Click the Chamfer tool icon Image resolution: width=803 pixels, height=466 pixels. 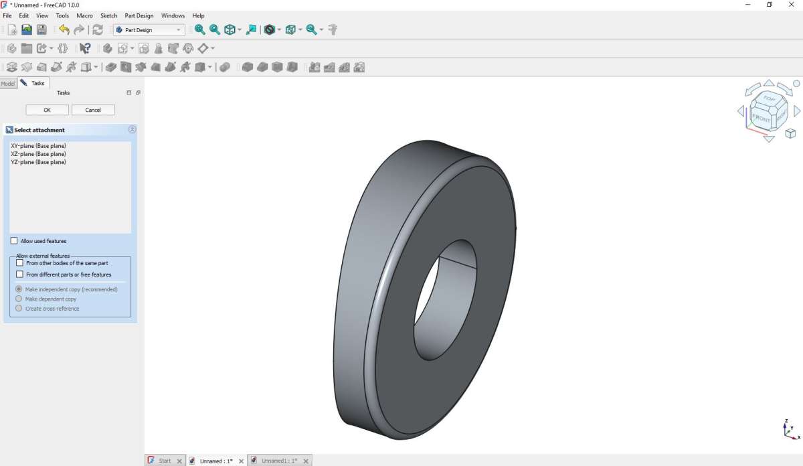[262, 67]
